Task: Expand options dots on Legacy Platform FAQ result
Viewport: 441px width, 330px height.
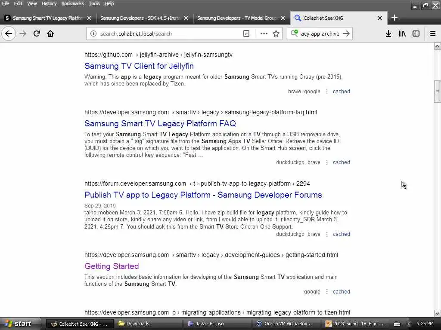Action: click(x=327, y=162)
